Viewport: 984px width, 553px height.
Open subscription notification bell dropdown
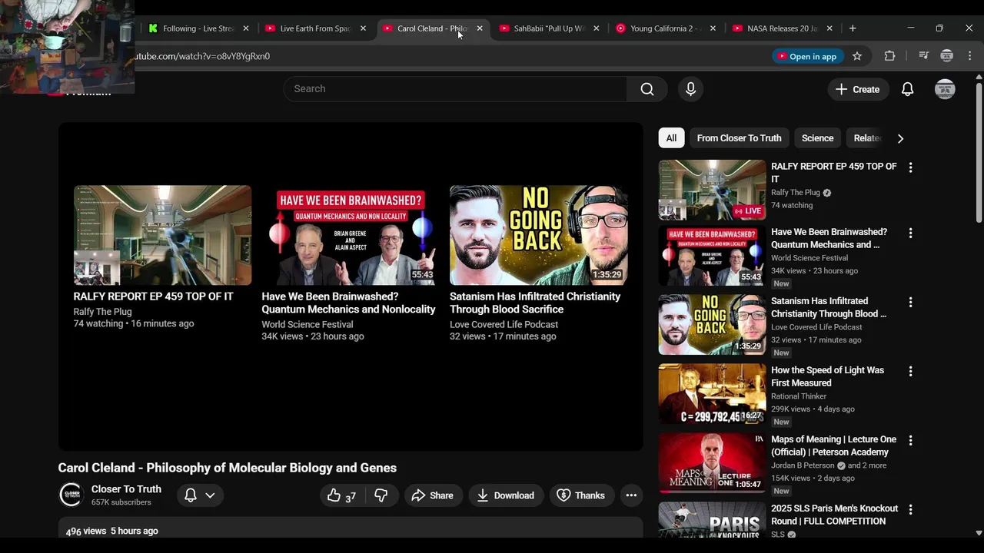click(x=199, y=495)
